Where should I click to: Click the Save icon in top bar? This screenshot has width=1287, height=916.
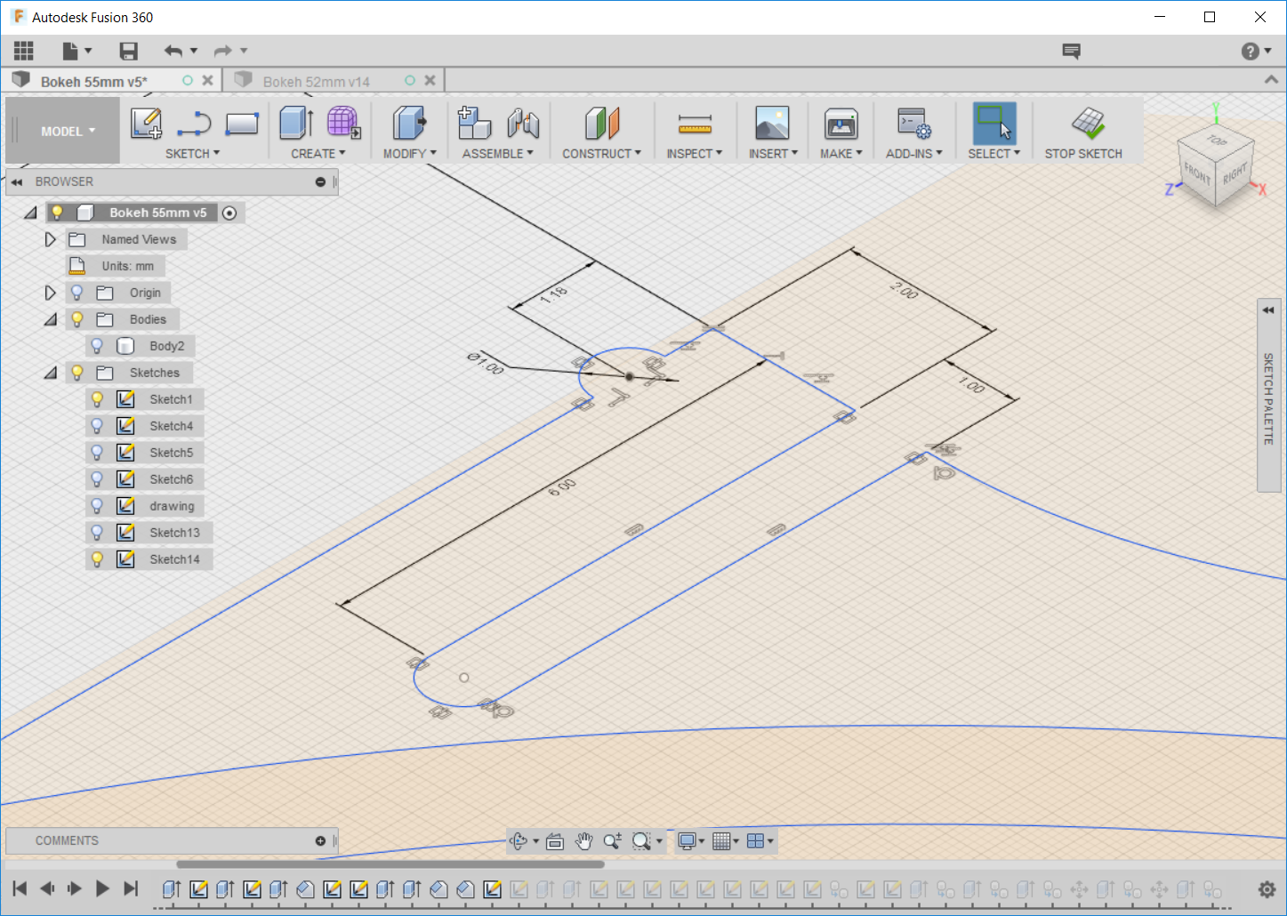tap(129, 52)
